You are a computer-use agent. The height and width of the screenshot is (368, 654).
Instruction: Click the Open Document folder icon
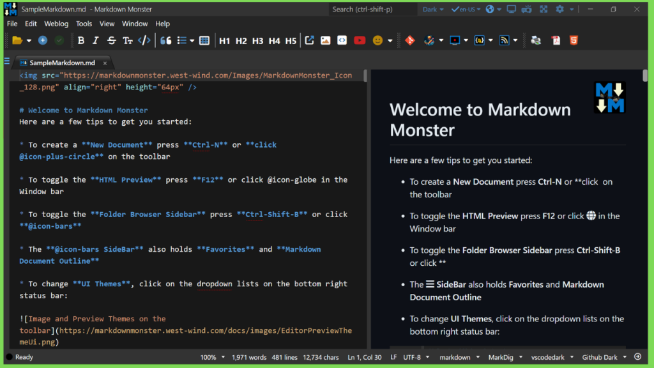(x=17, y=40)
